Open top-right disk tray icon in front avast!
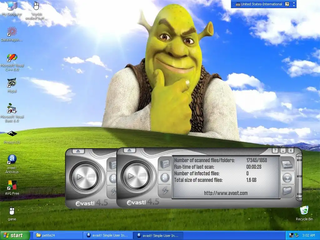Screen dimensions: 320x240 click(x=287, y=164)
